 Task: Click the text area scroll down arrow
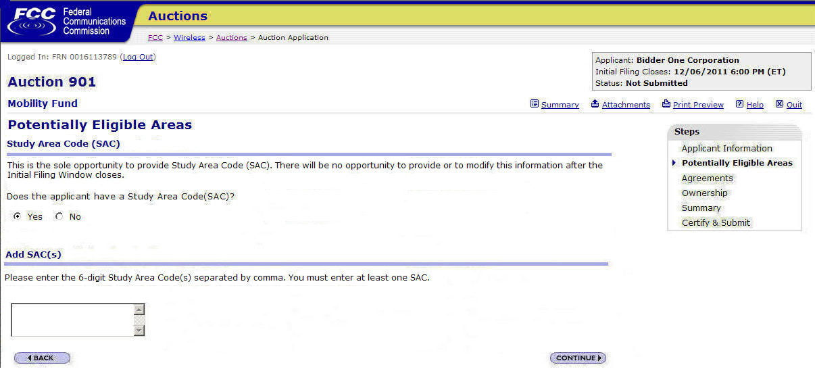(x=139, y=331)
